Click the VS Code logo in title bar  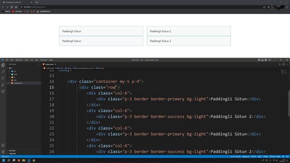2,60
